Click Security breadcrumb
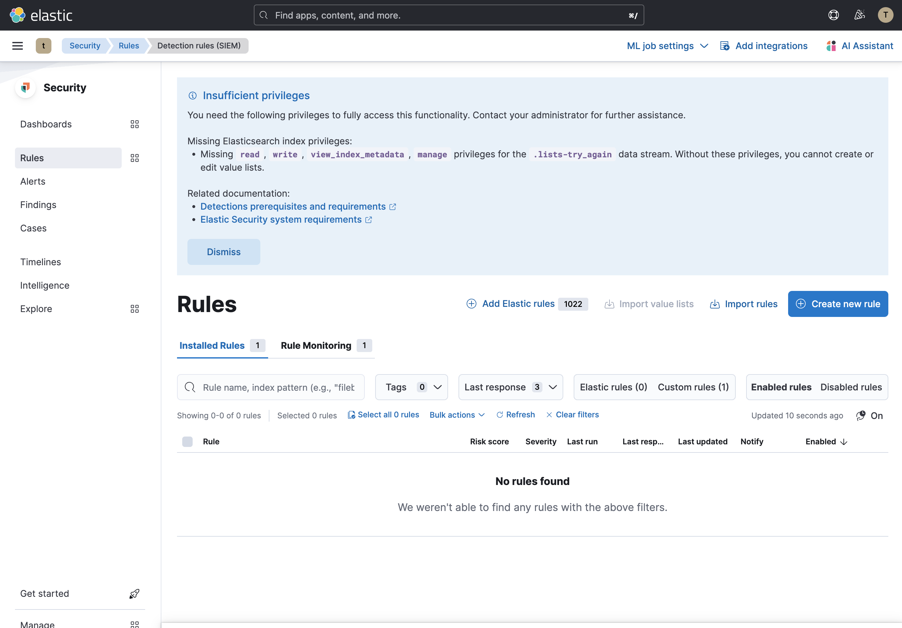The width and height of the screenshot is (902, 628). 85,46
